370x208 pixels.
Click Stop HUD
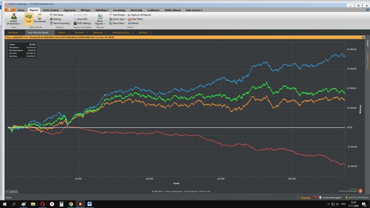(x=80, y=19)
